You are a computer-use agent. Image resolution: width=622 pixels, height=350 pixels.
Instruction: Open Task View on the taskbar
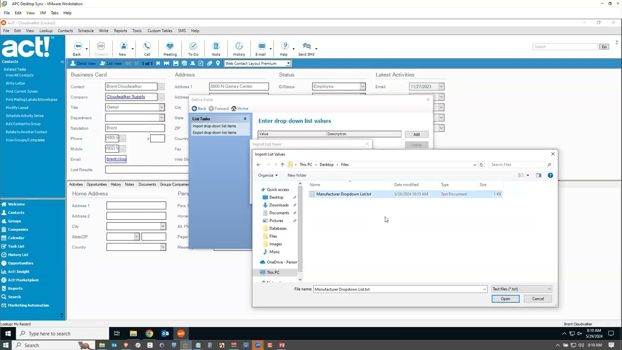click(117, 333)
